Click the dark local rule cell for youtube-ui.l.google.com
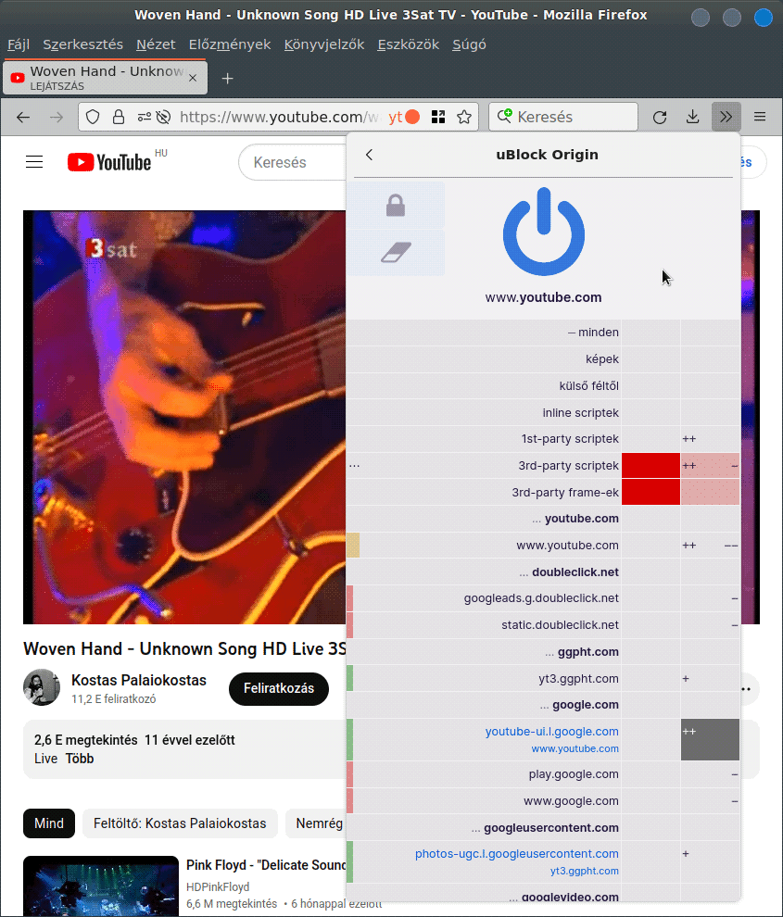The image size is (783, 917). [x=710, y=739]
